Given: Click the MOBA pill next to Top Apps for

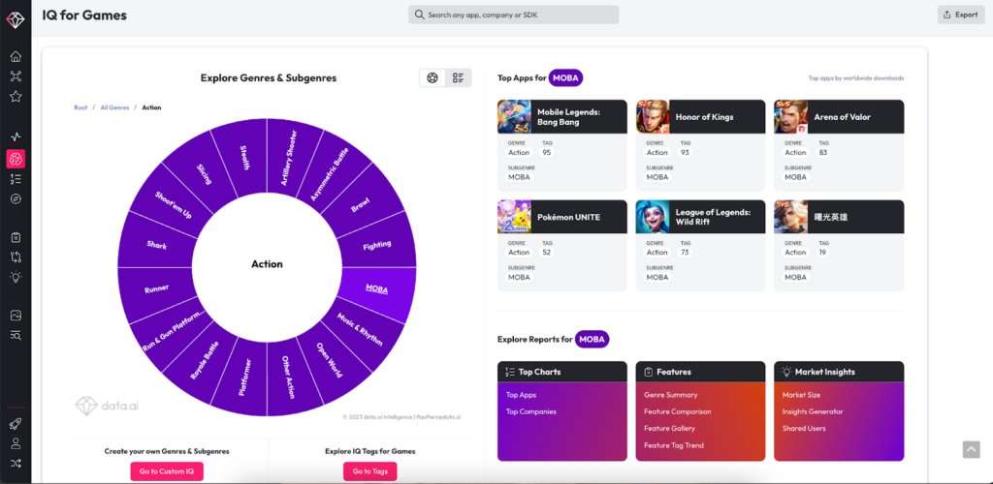Looking at the screenshot, I should tap(565, 78).
